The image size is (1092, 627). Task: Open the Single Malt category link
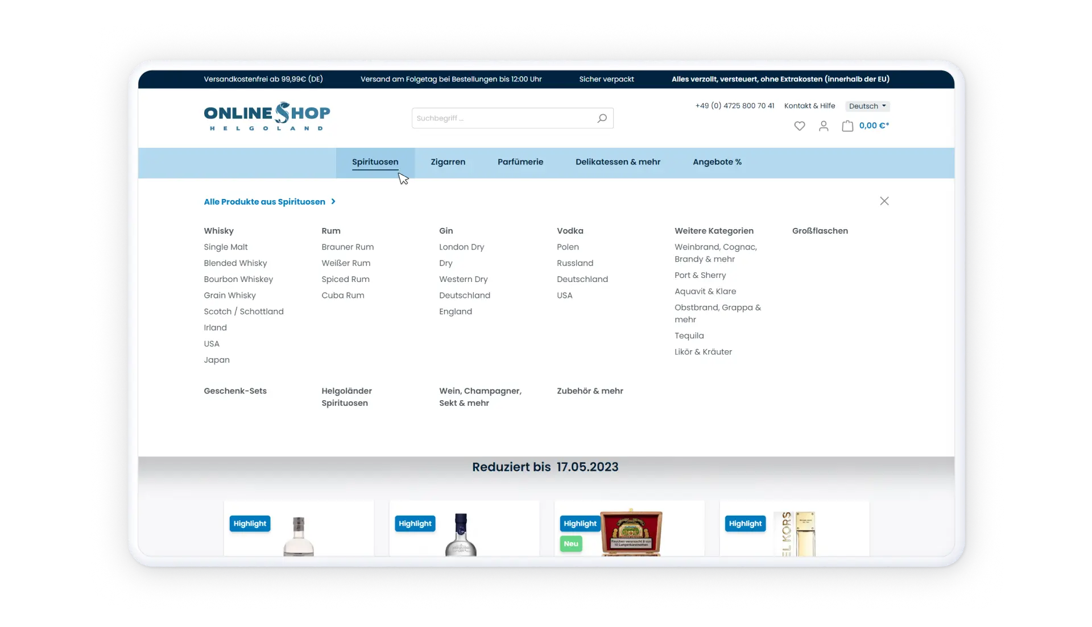226,247
